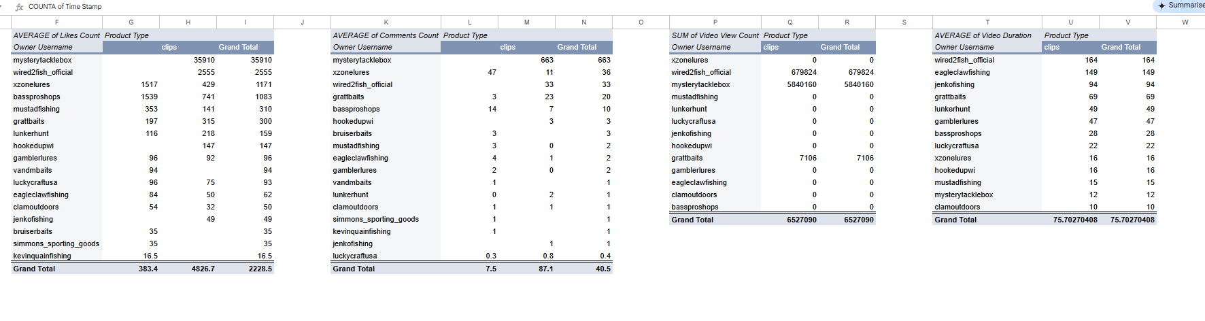Select column L header
Screen dimensions: 1205x321
(x=470, y=22)
